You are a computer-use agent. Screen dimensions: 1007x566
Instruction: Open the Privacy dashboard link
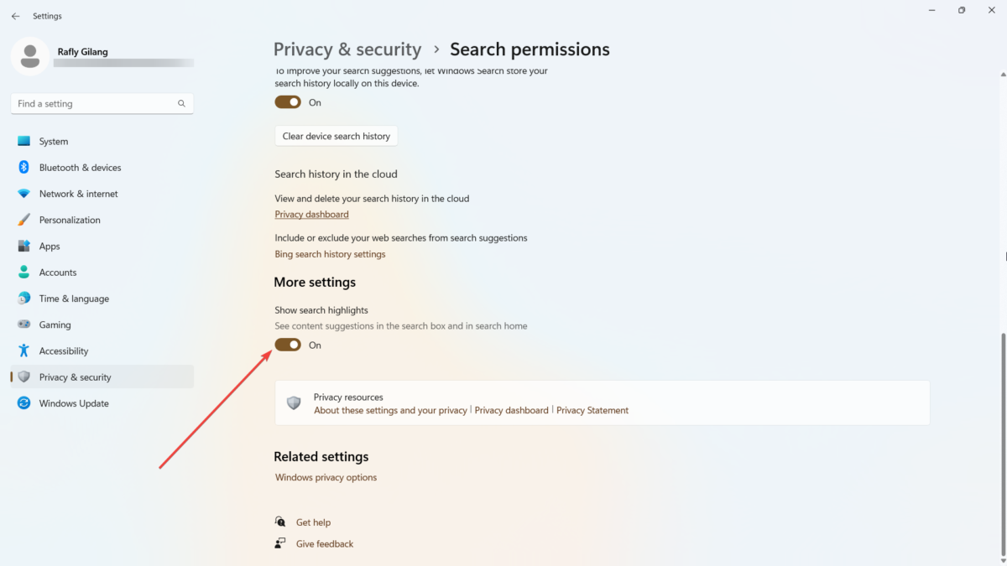[311, 214]
